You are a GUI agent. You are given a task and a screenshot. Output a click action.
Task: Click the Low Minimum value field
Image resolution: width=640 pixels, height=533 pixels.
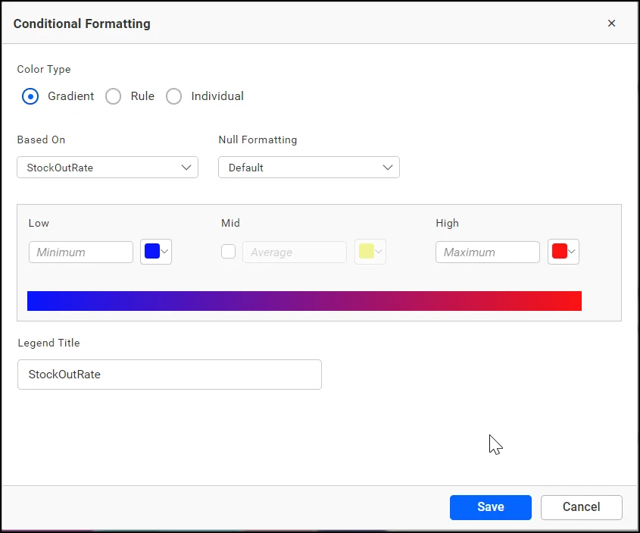click(x=81, y=252)
